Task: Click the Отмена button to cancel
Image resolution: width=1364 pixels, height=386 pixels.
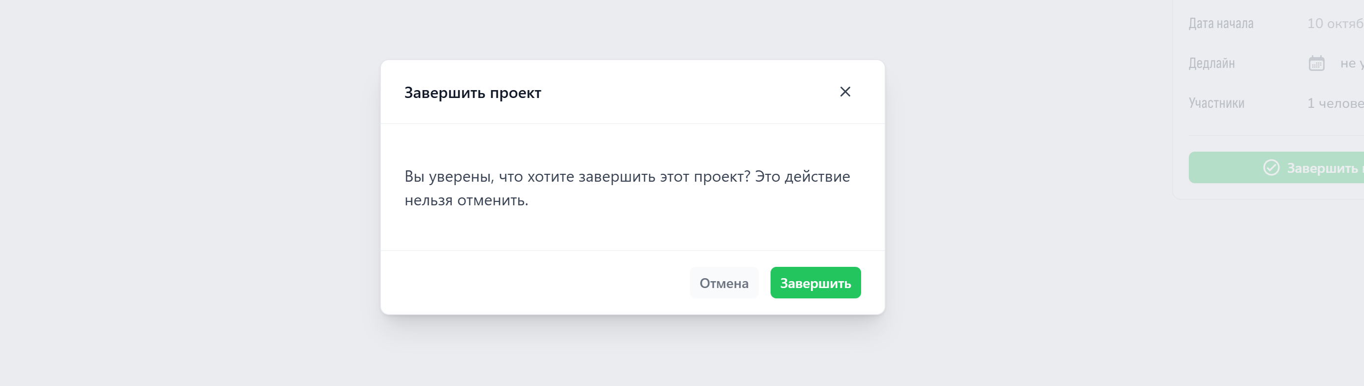Action: pyautogui.click(x=724, y=283)
